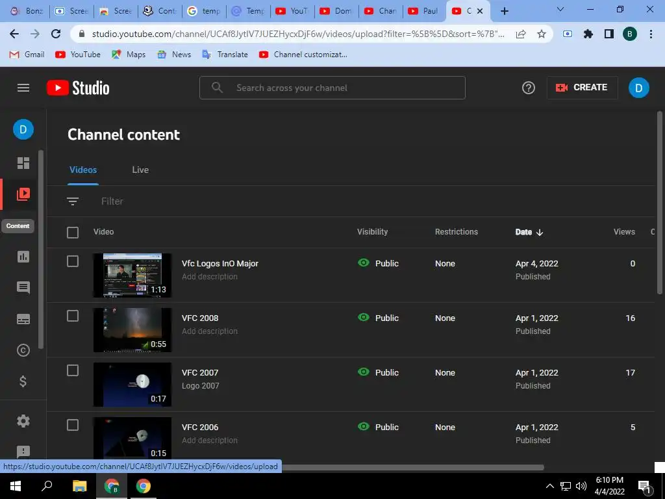Open the Analytics sidebar icon
Viewport: 665px width, 499px height.
click(x=23, y=257)
